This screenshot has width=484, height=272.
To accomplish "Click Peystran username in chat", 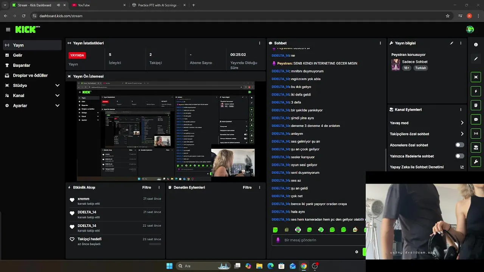I will pyautogui.click(x=285, y=63).
